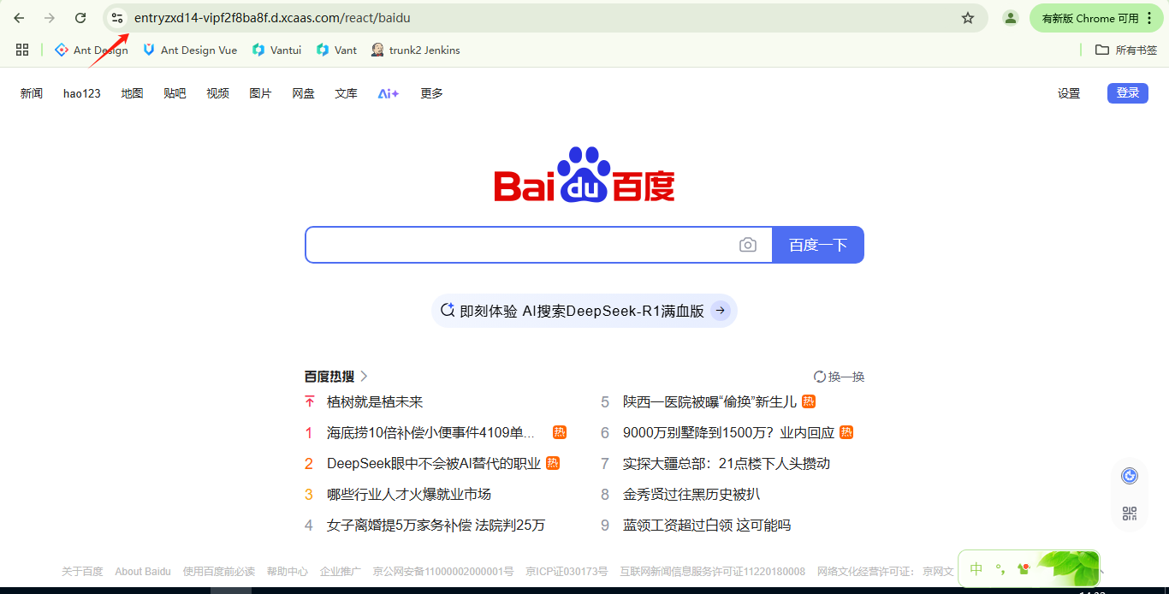
Task: Click the camera image-search icon
Action: 748,245
